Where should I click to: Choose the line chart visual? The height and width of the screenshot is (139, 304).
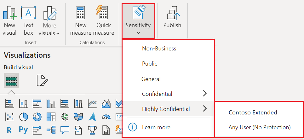click(x=92, y=103)
